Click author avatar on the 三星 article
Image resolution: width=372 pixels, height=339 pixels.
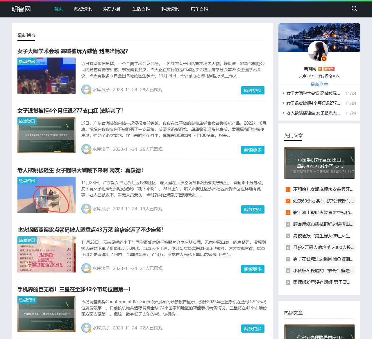click(86, 328)
